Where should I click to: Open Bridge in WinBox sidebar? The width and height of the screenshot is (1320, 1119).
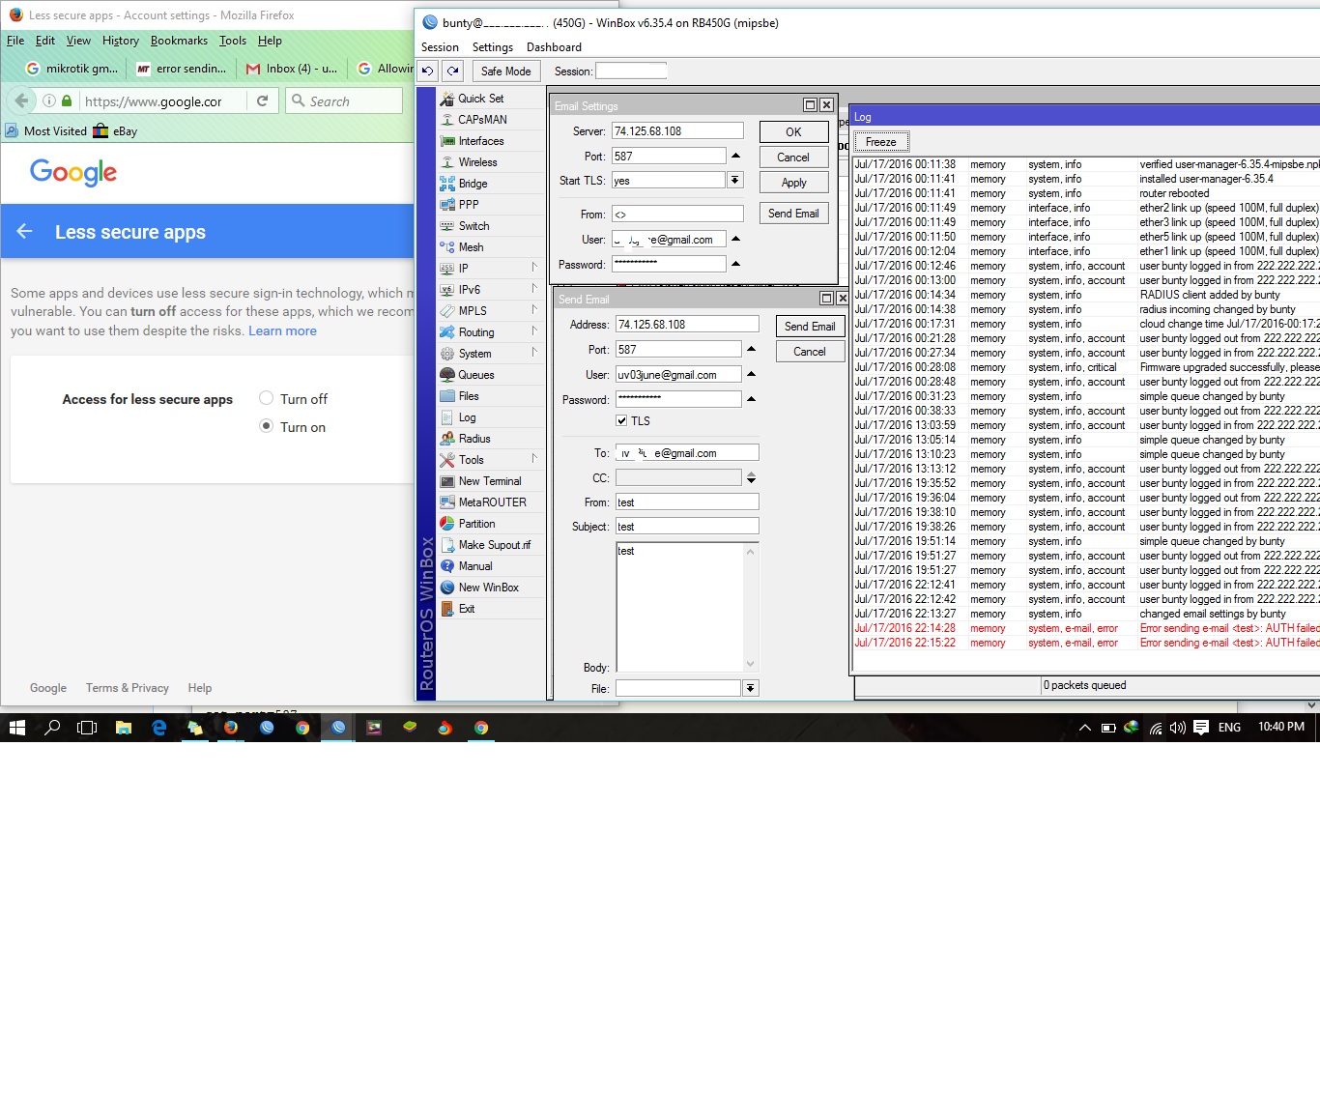pyautogui.click(x=473, y=184)
